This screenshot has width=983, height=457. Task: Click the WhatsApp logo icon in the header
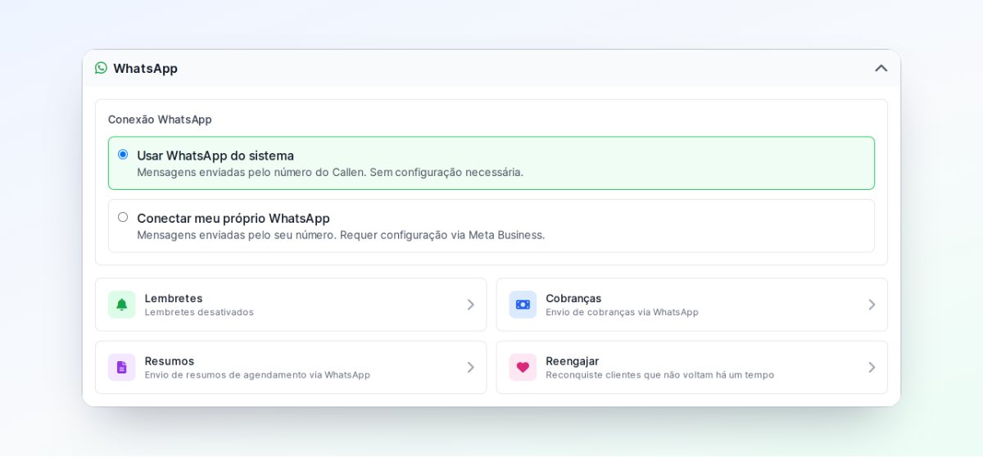pyautogui.click(x=101, y=68)
